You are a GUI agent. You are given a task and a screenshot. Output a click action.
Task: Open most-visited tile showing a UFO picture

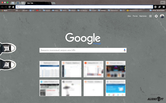pyautogui.click(x=72, y=88)
